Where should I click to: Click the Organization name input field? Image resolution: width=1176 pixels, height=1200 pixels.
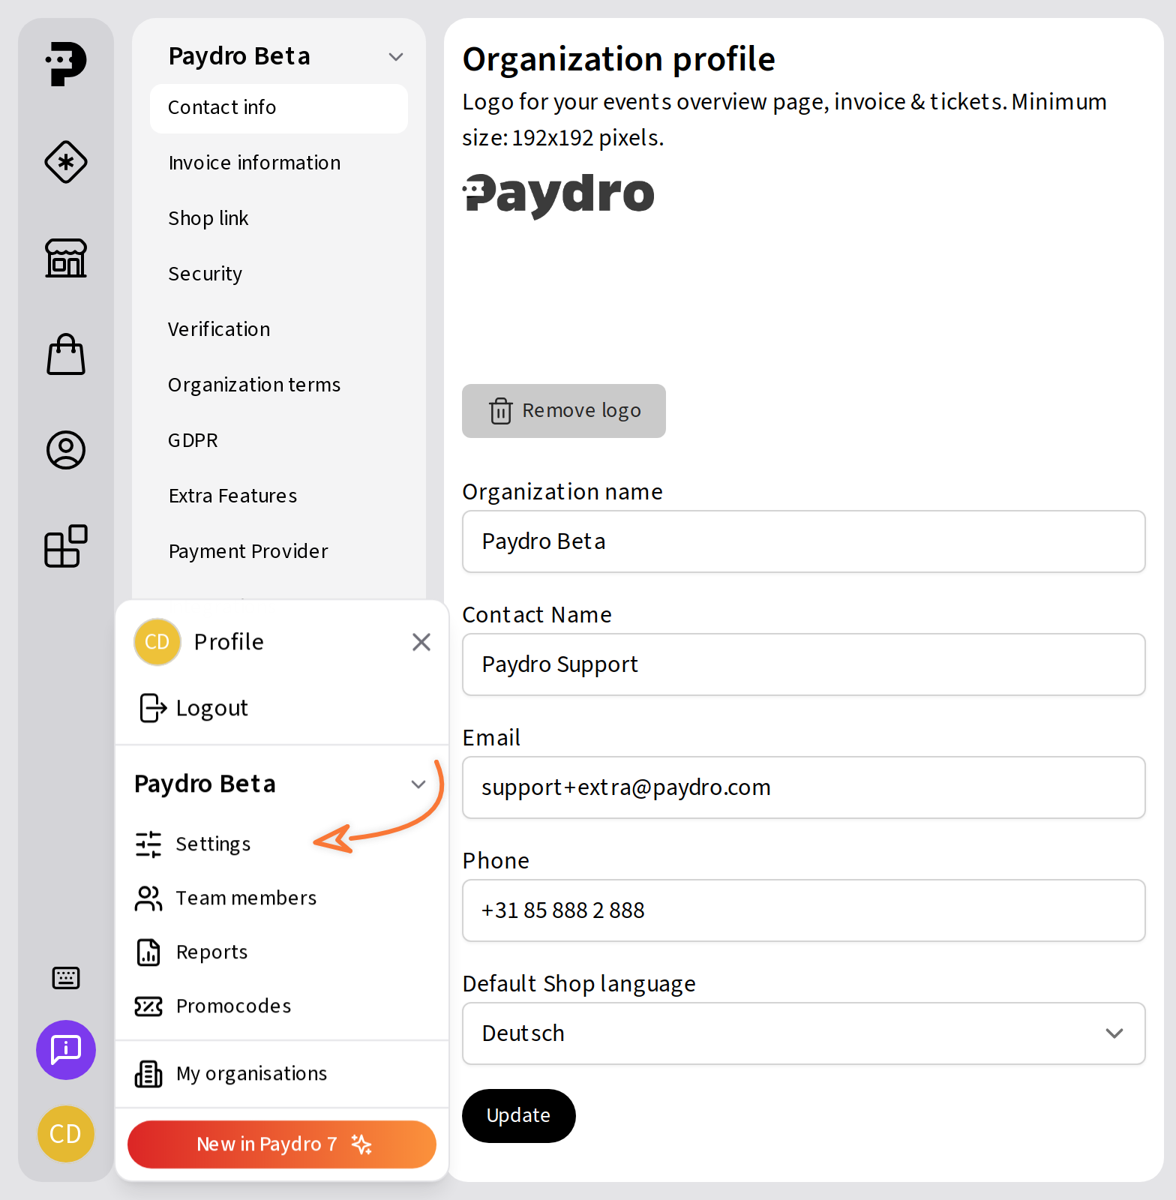(x=803, y=541)
